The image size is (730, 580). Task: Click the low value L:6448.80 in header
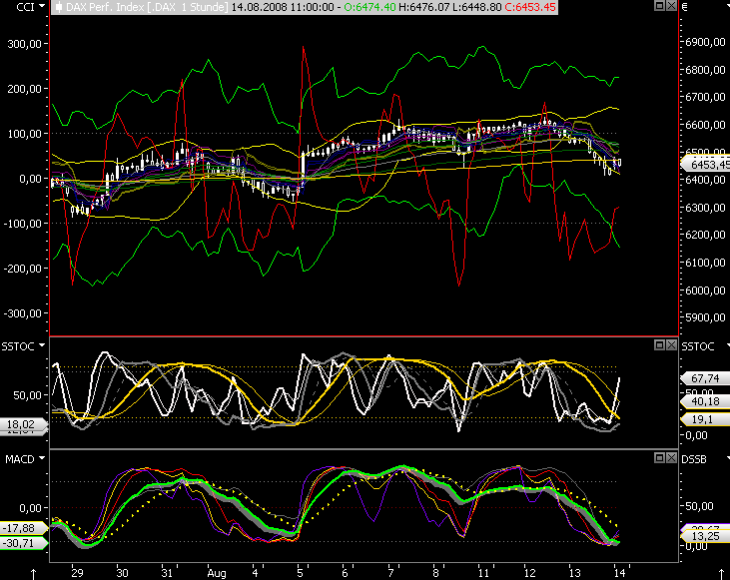coord(476,7)
